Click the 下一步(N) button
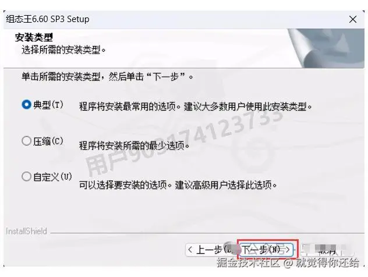The width and height of the screenshot is (368, 277). pyautogui.click(x=266, y=250)
